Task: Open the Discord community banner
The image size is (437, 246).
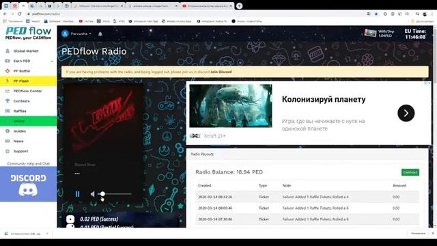Action: 28,184
